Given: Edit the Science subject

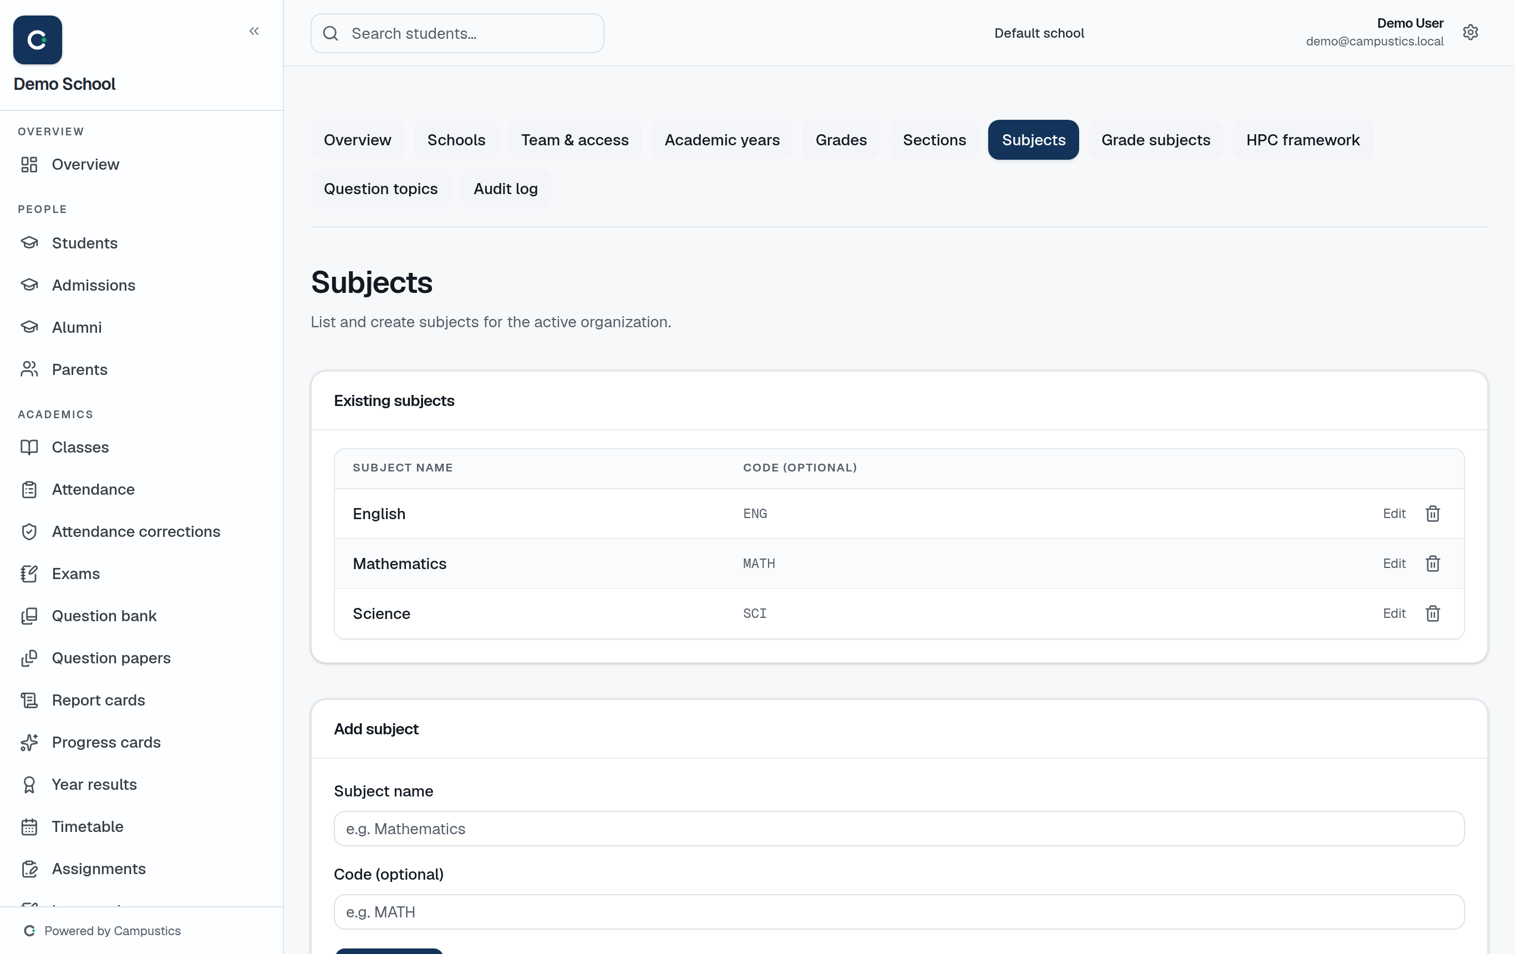Looking at the screenshot, I should tap(1394, 613).
